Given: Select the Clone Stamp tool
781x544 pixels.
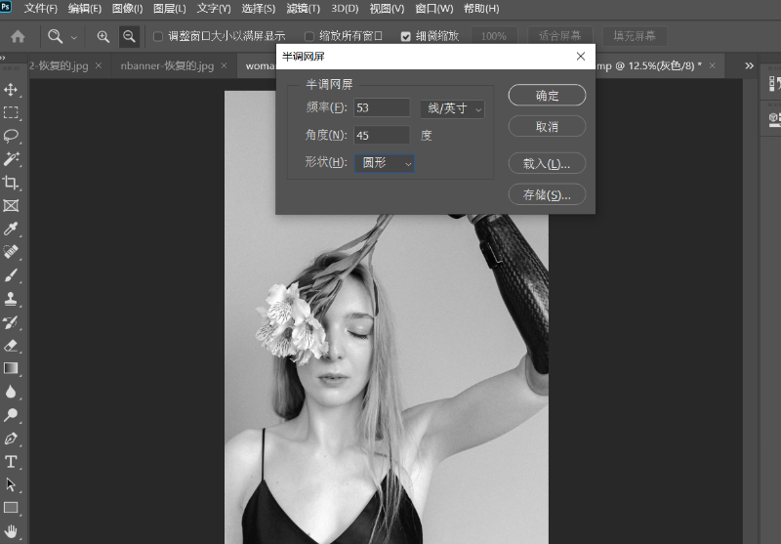Looking at the screenshot, I should 12,299.
